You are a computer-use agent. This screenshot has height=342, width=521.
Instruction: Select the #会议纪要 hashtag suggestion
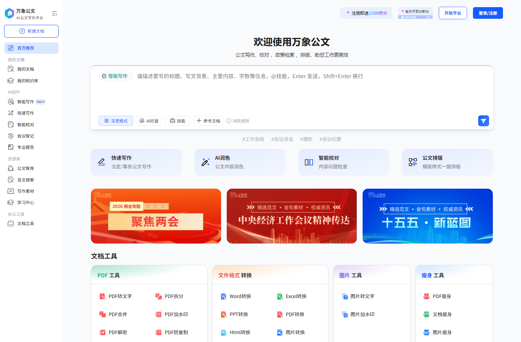click(x=330, y=139)
